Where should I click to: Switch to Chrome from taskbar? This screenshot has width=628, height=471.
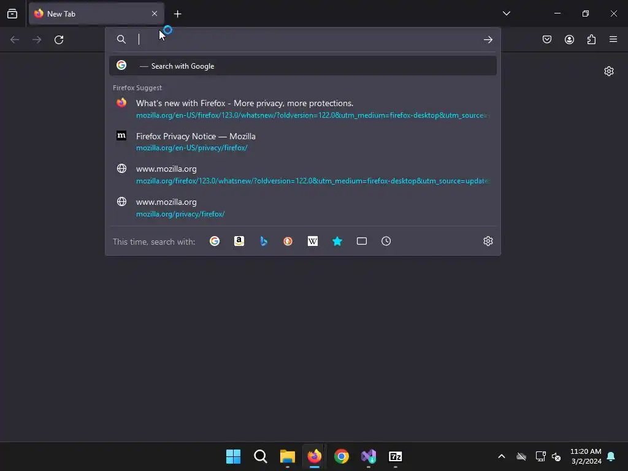pyautogui.click(x=342, y=456)
